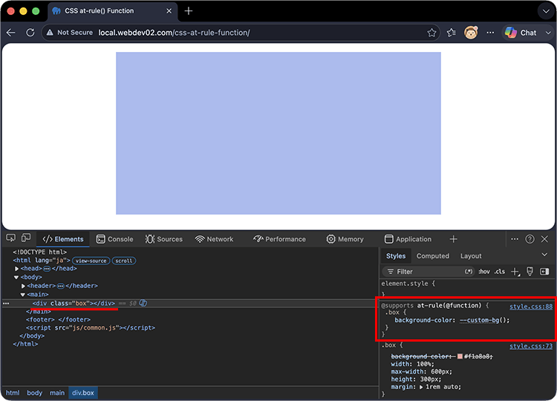Select the div class="box" node
The height and width of the screenshot is (401, 557).
click(x=74, y=303)
